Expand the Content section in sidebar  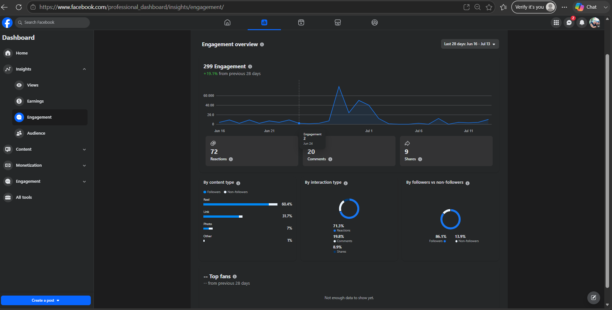pyautogui.click(x=84, y=149)
